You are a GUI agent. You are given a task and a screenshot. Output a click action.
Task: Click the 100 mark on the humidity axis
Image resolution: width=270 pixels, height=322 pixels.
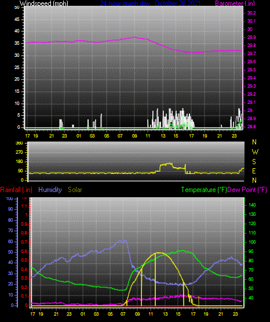click(x=10, y=198)
